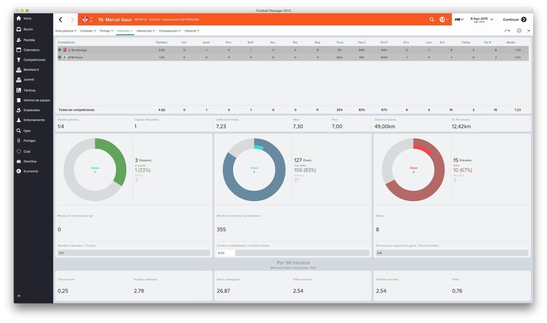The height and width of the screenshot is (323, 547).
Task: Open the Interacción menu
Action: (145, 30)
